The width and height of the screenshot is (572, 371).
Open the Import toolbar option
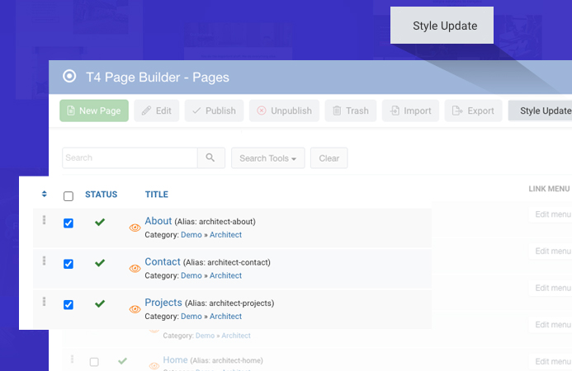(410, 110)
